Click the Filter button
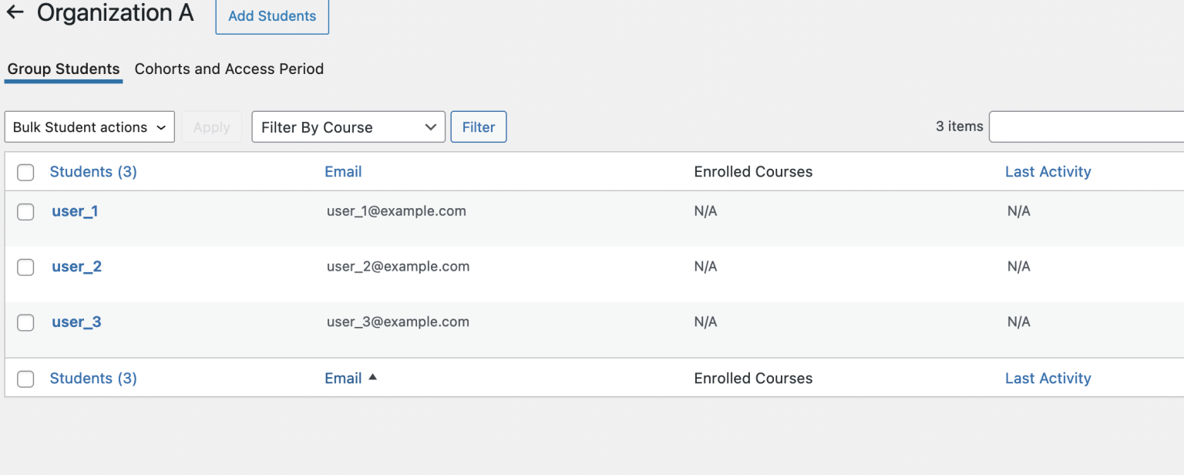The height and width of the screenshot is (475, 1184). (478, 126)
